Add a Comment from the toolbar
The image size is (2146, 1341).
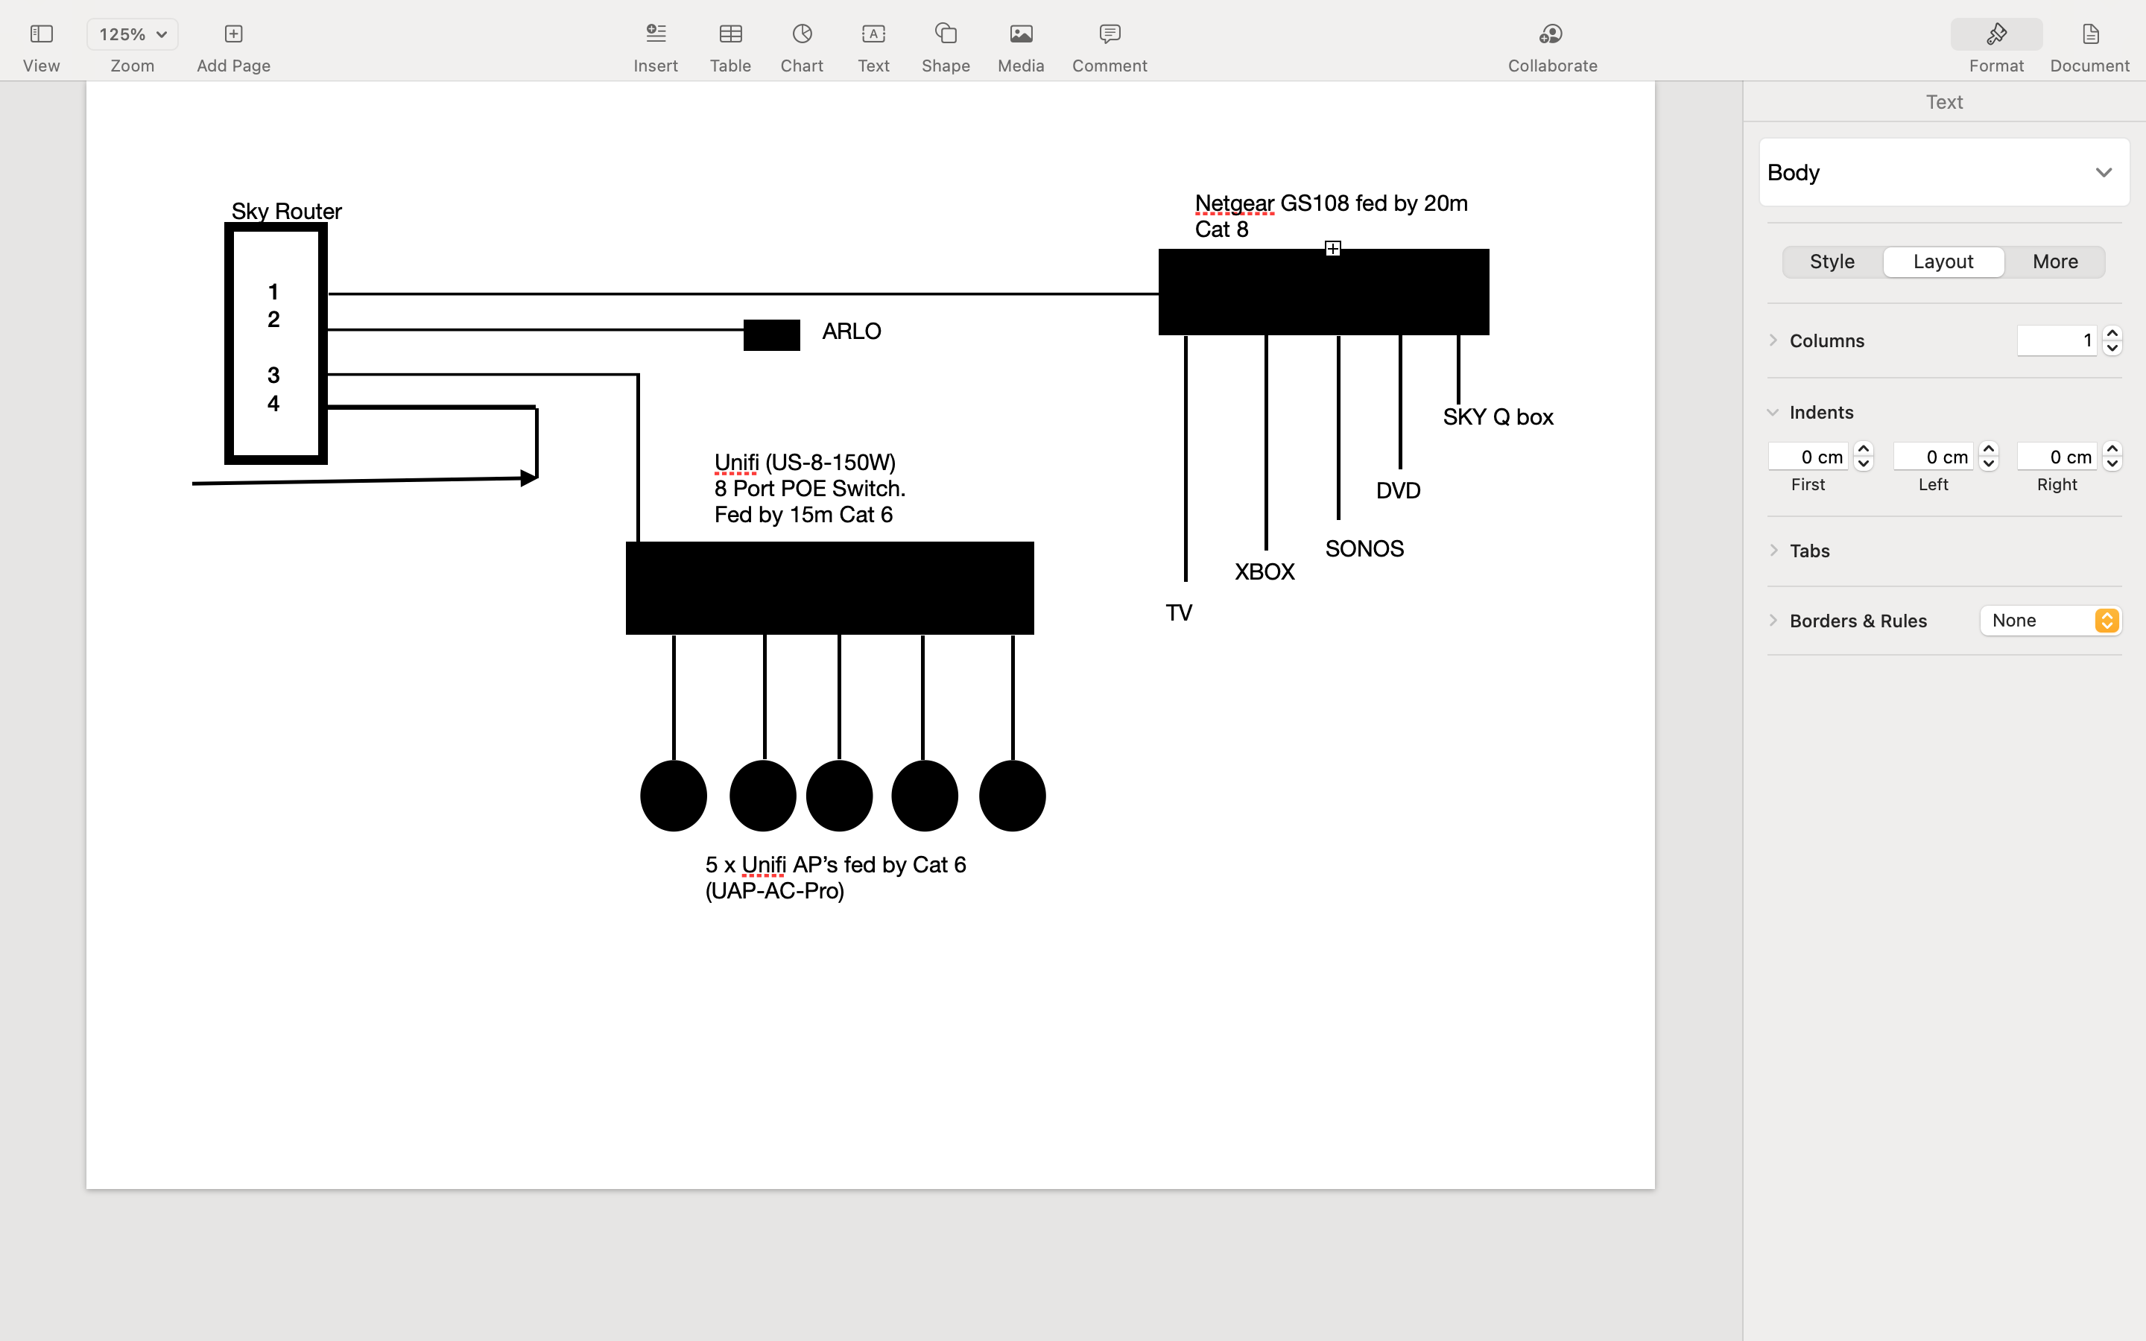1109,34
